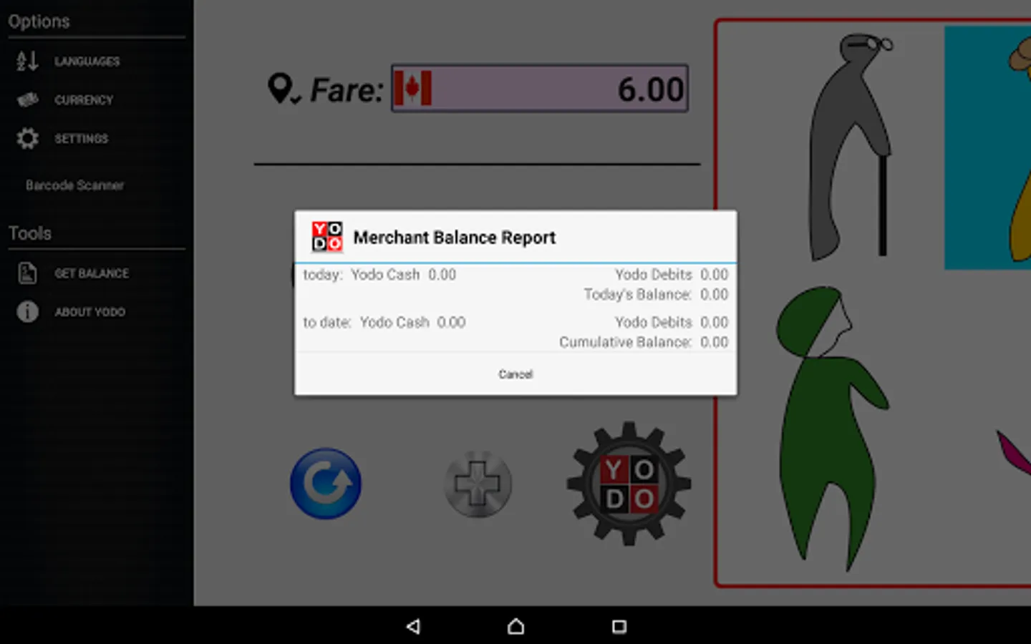Viewport: 1031px width, 644px height.
Task: Click the Get Balance document icon
Action: coord(27,273)
